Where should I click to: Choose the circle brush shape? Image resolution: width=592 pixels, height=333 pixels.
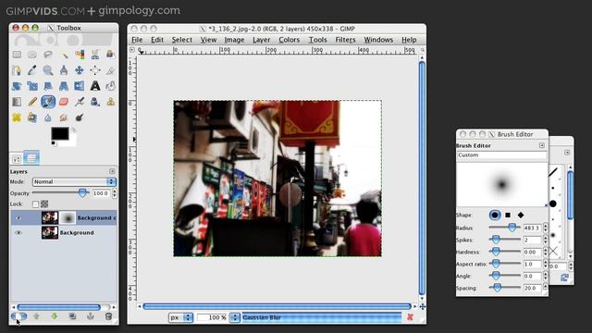(495, 216)
